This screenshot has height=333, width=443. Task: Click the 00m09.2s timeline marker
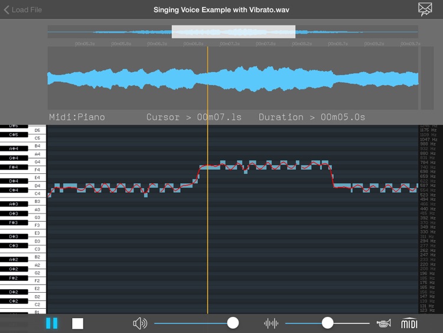point(374,44)
